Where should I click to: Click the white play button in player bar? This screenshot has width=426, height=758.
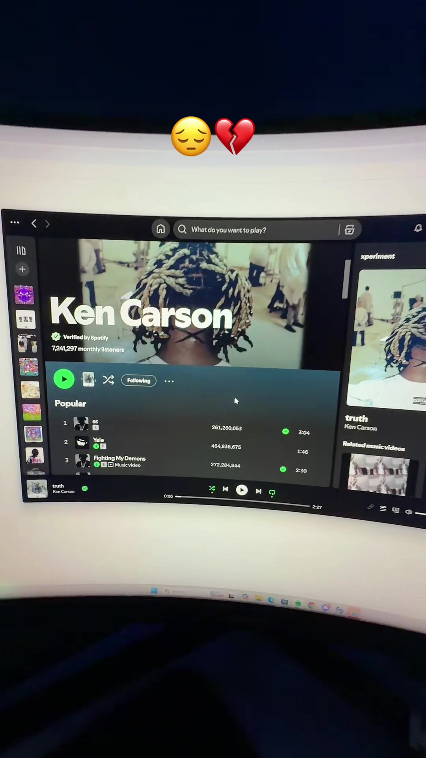242,490
